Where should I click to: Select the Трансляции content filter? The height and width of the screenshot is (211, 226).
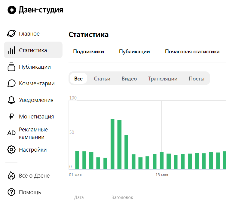[x=163, y=79]
